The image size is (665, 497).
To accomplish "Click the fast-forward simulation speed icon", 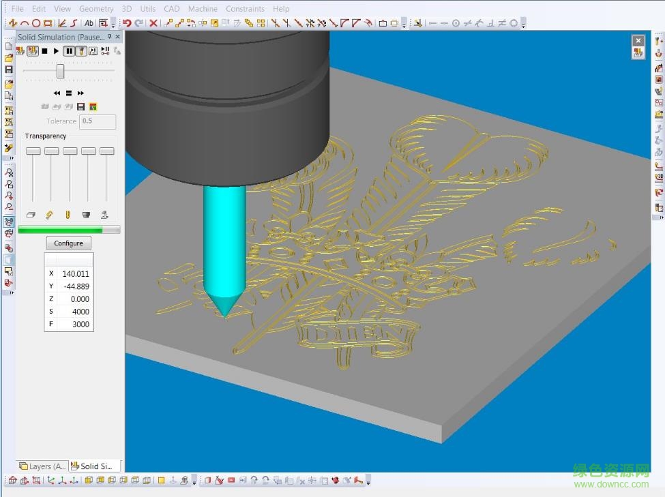I will pos(80,93).
